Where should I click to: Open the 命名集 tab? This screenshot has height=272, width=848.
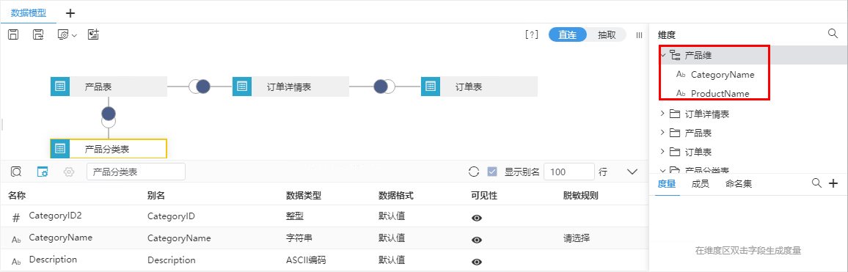point(739,184)
